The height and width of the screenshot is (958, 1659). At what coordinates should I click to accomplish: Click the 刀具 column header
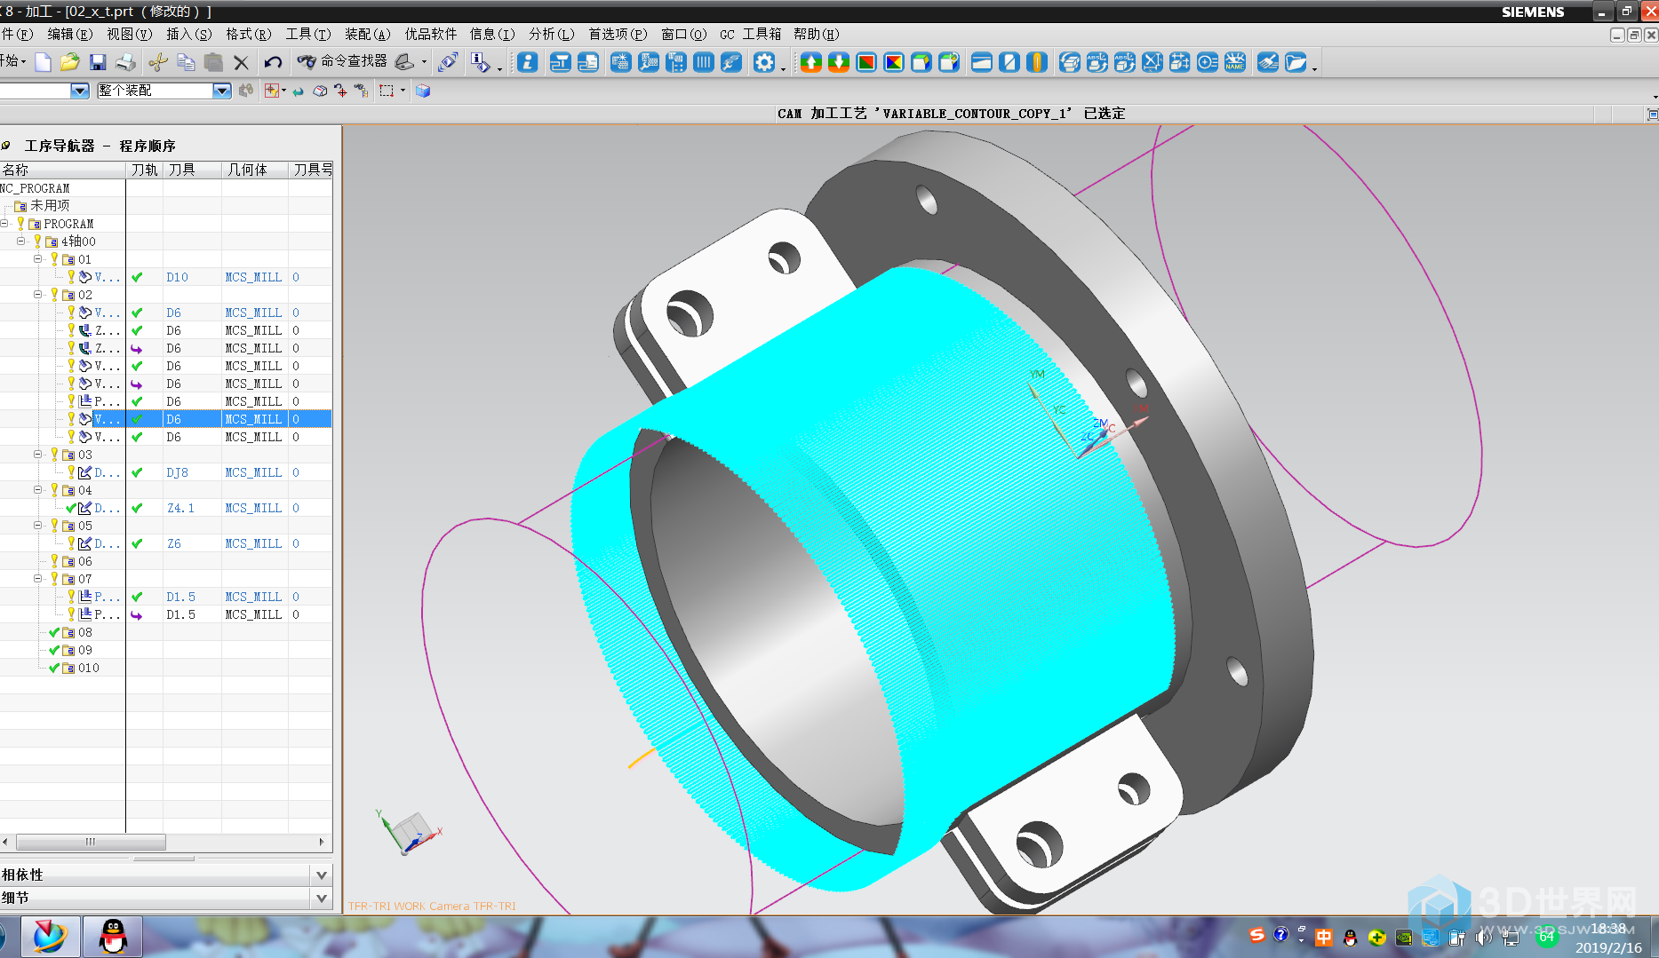(x=192, y=170)
